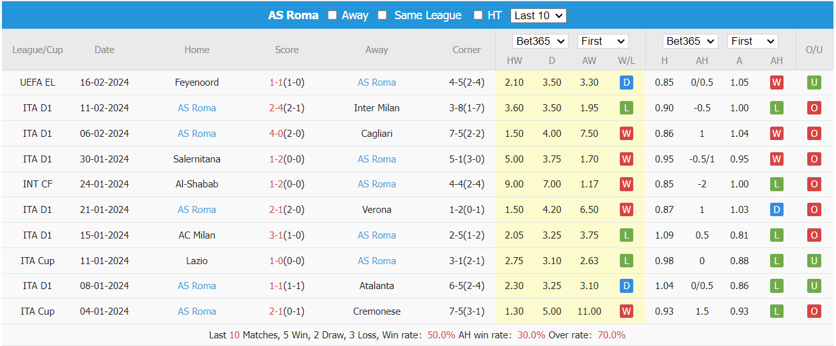Open AS Roma link in Feyenoord row
The height and width of the screenshot is (346, 836).
pos(377,83)
